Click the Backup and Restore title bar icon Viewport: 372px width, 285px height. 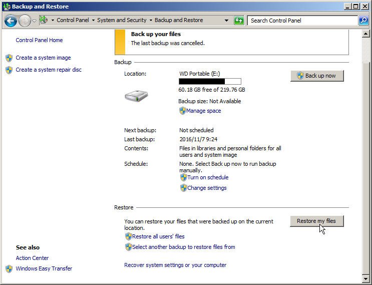click(7, 7)
